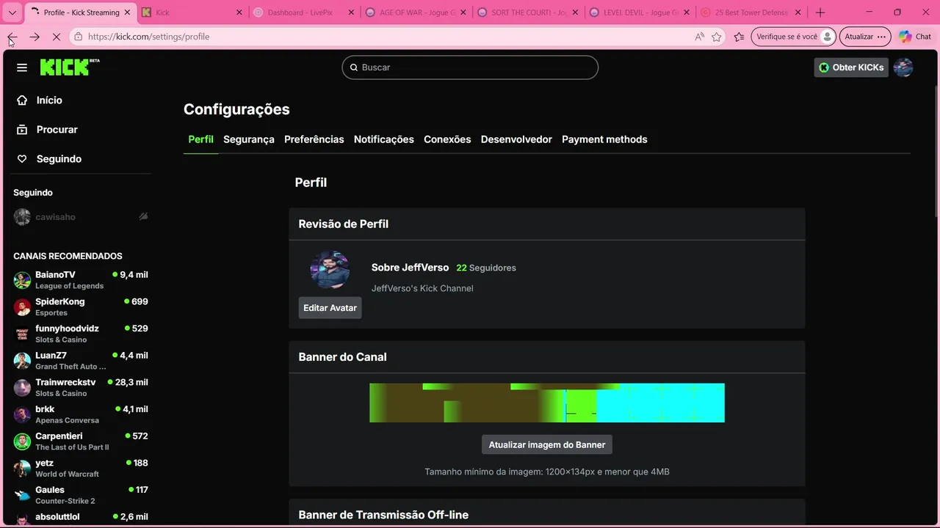Click inside the Buscar search field

coord(470,67)
